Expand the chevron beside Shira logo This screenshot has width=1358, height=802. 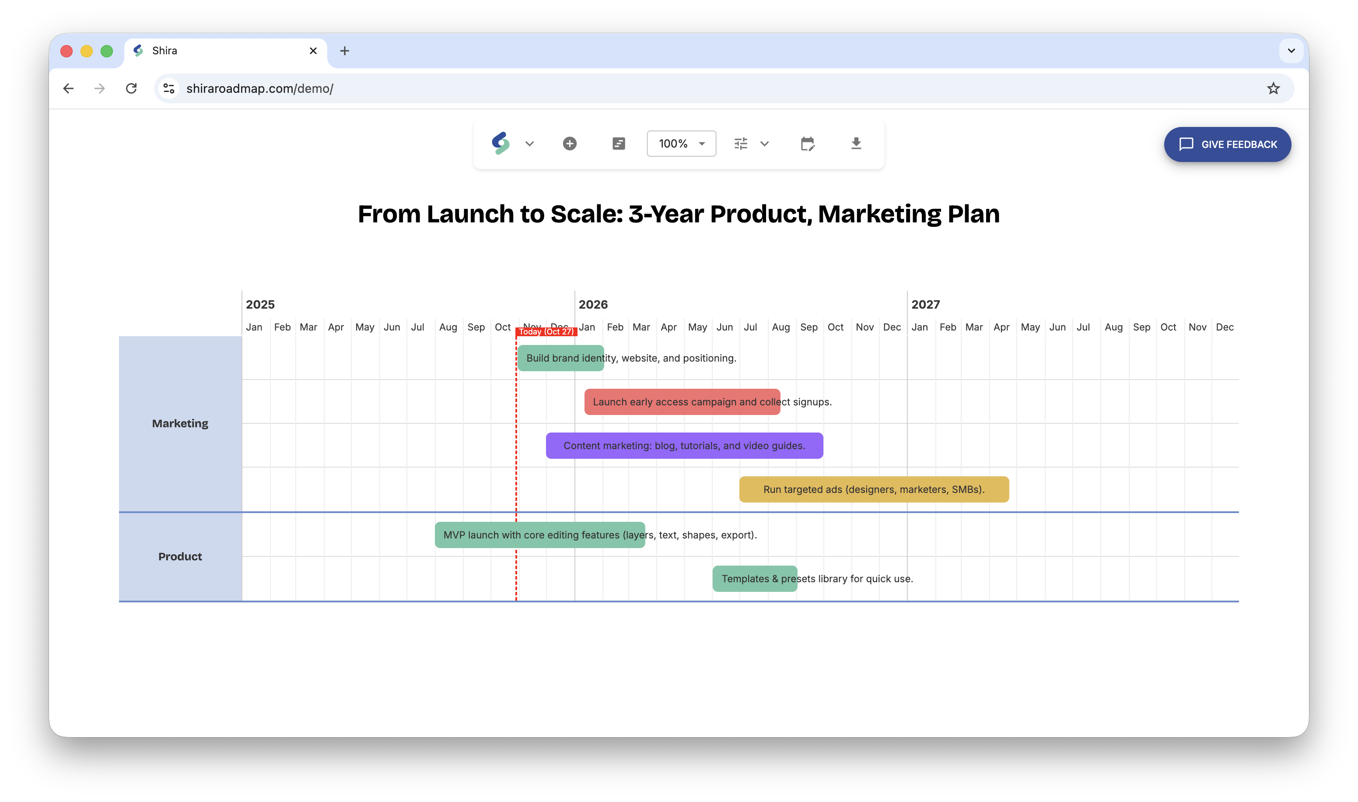click(530, 143)
